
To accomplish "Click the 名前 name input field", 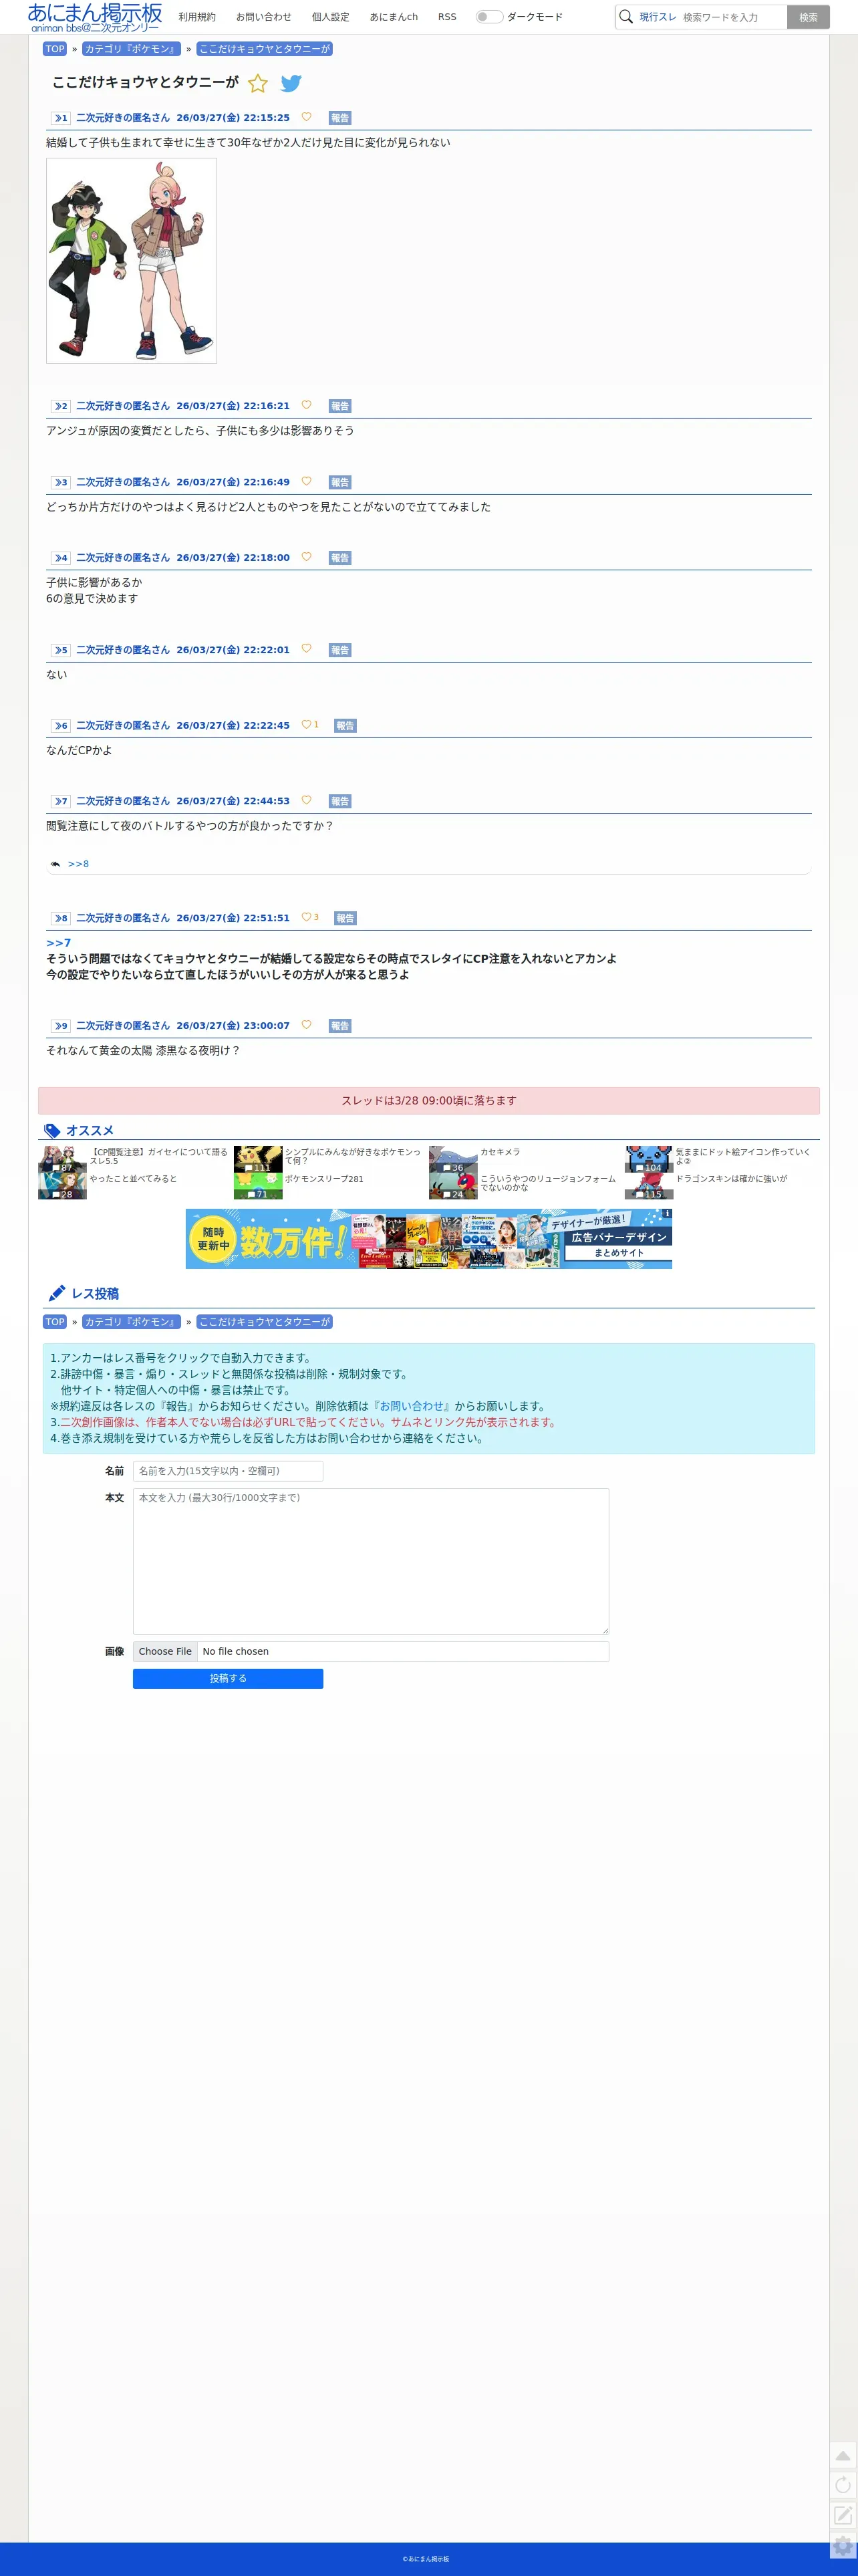I will [228, 1471].
